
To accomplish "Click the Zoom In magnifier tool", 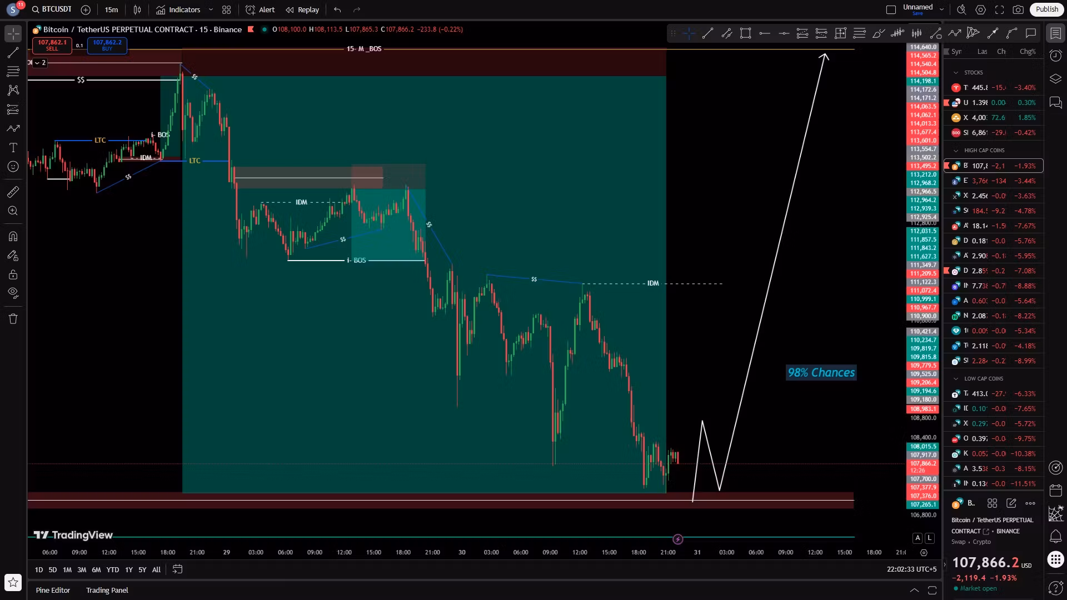I will coord(13,211).
